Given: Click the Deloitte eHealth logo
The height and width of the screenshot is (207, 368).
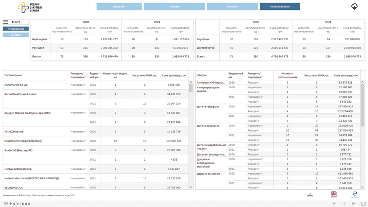Looking at the screenshot, I should (x=355, y=194).
